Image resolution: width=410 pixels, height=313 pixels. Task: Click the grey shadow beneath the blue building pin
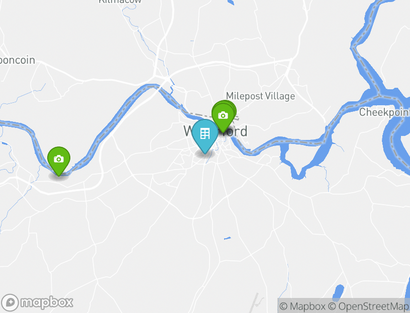coord(204,153)
